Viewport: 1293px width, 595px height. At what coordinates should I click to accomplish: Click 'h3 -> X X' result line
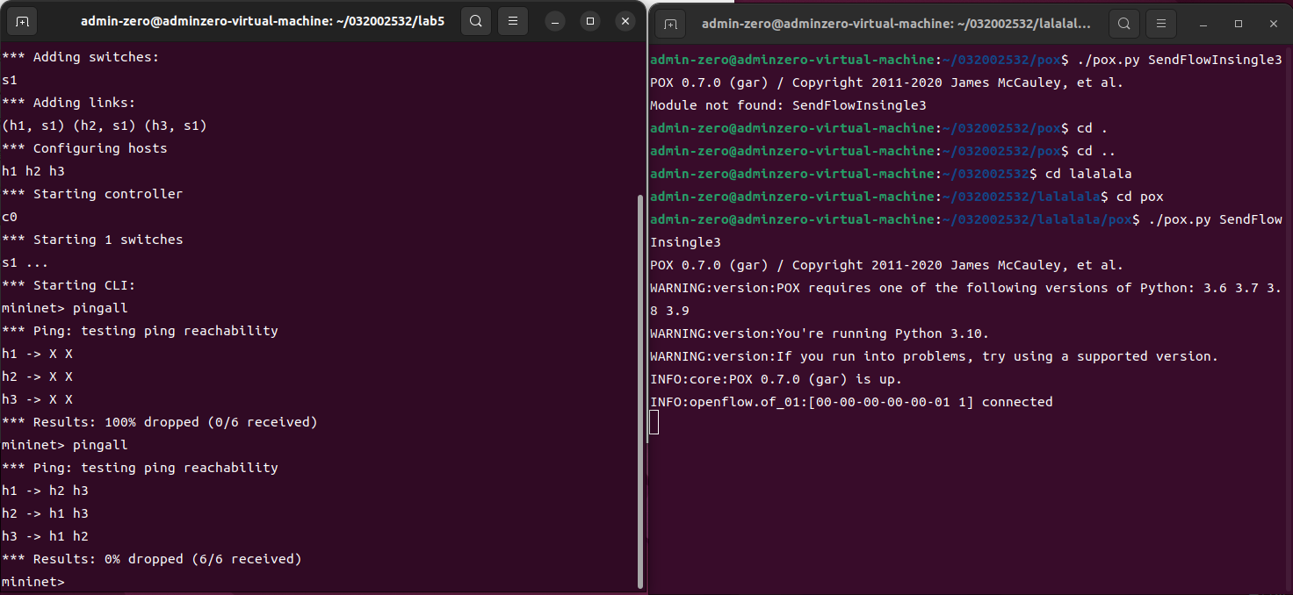[37, 399]
